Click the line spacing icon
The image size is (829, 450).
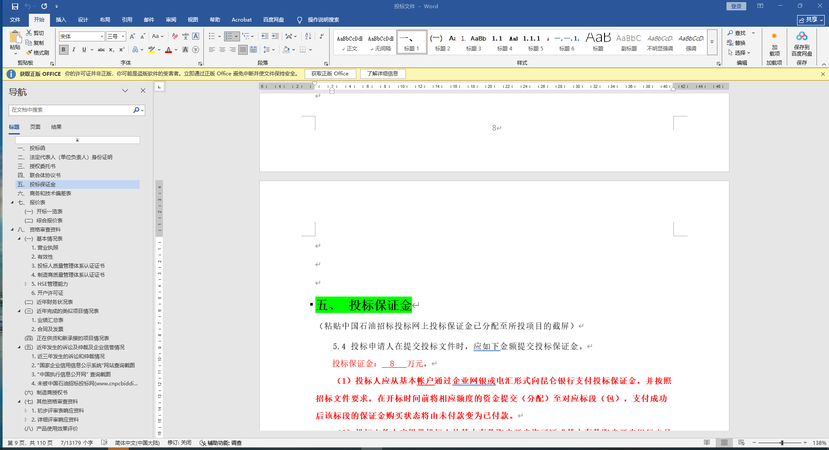(267, 50)
